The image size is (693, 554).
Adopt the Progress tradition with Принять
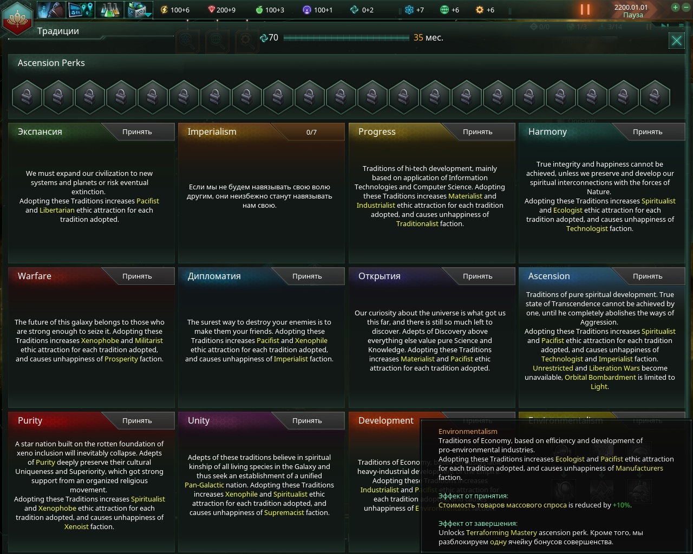(478, 131)
